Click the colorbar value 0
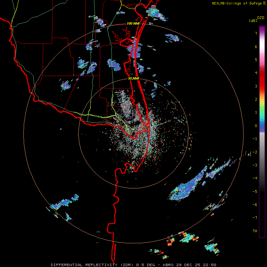 tap(256, 126)
